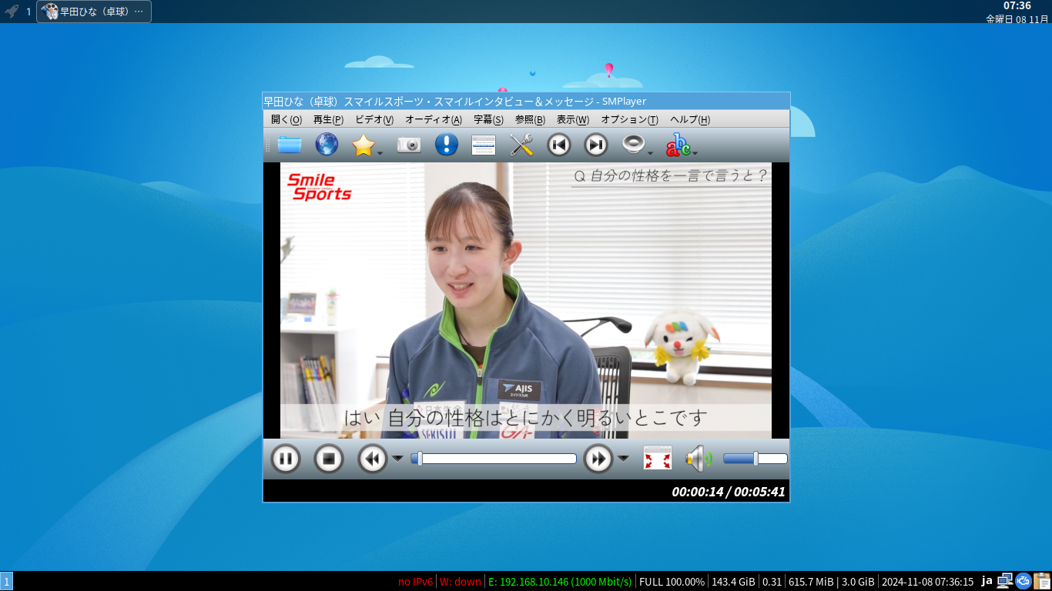Show file information with the blue exclamation icon
This screenshot has width=1052, height=591.
[x=447, y=144]
